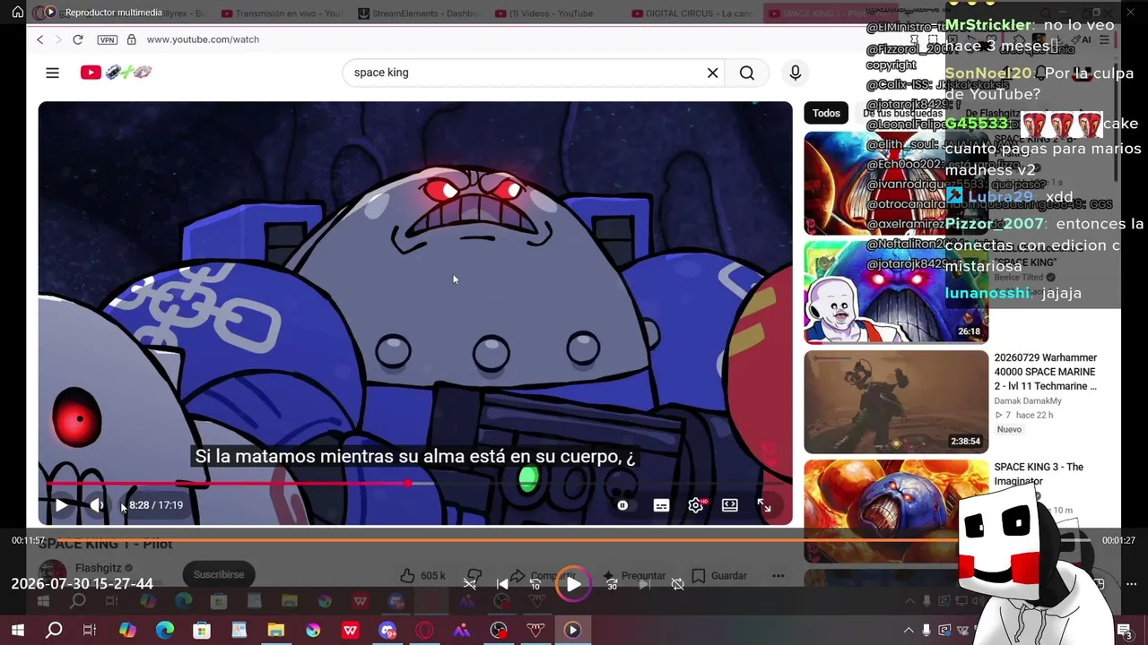Seek on the red YouTube progress bar
Viewport: 1148px width, 645px height.
point(415,484)
